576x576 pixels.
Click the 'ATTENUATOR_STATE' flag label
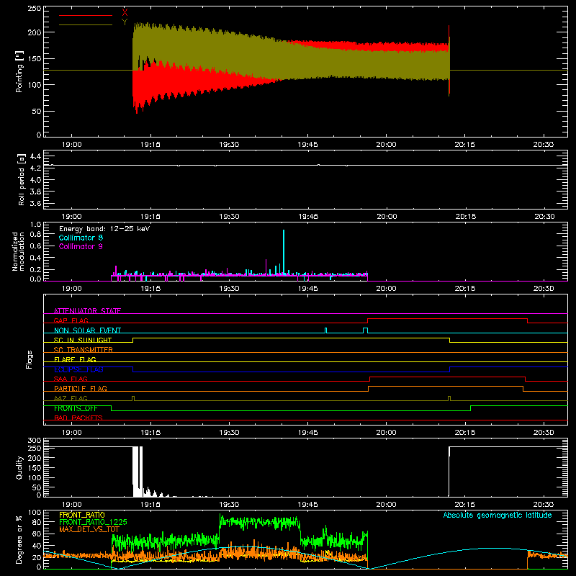[x=87, y=311]
